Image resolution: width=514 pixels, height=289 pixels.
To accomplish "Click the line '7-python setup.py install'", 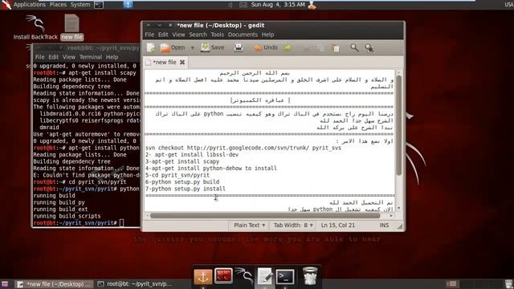I will (x=186, y=189).
